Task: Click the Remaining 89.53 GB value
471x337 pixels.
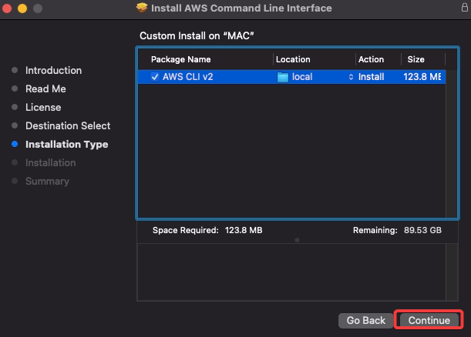Action: point(422,230)
